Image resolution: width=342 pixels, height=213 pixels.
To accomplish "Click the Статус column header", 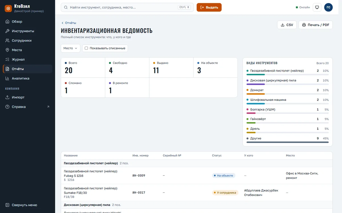I will click(x=217, y=156).
